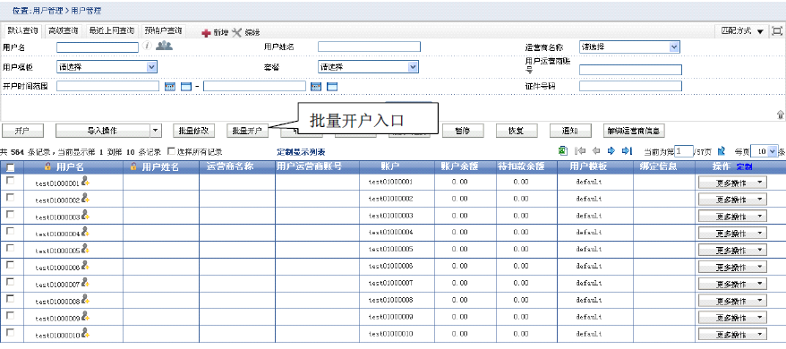Screen dimensions: 786x349
Task: Click the 开户 button
Action: (22, 131)
